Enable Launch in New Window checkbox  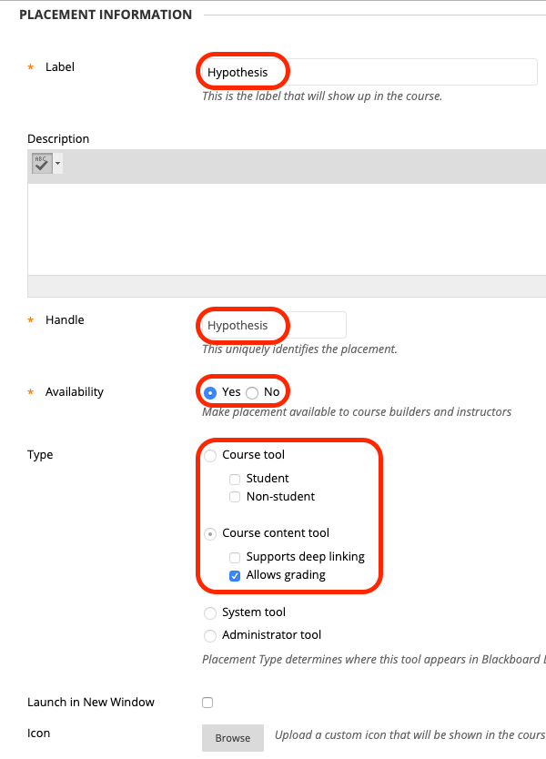click(x=207, y=703)
